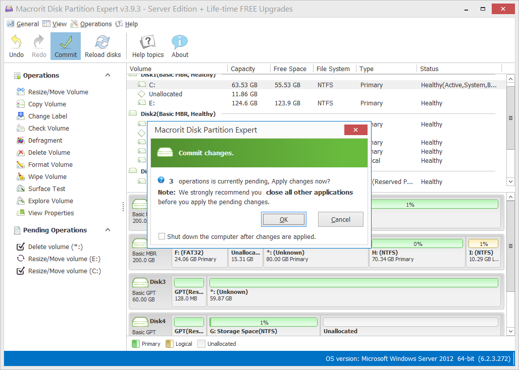Select G: Storage Space 1% usage bar
Image resolution: width=519 pixels, height=370 pixels.
tap(264, 322)
